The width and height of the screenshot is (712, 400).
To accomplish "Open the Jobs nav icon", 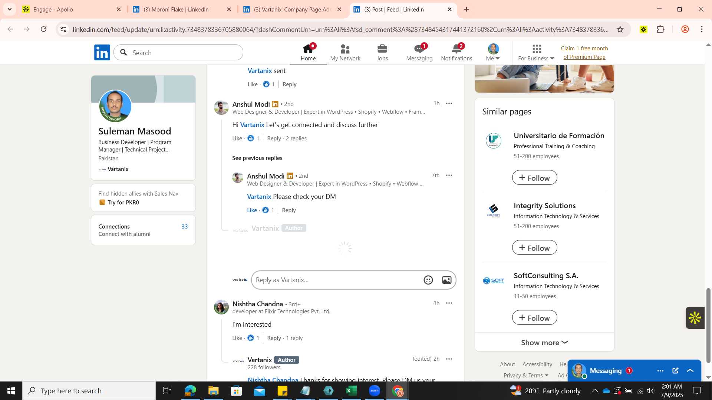I will (382, 53).
